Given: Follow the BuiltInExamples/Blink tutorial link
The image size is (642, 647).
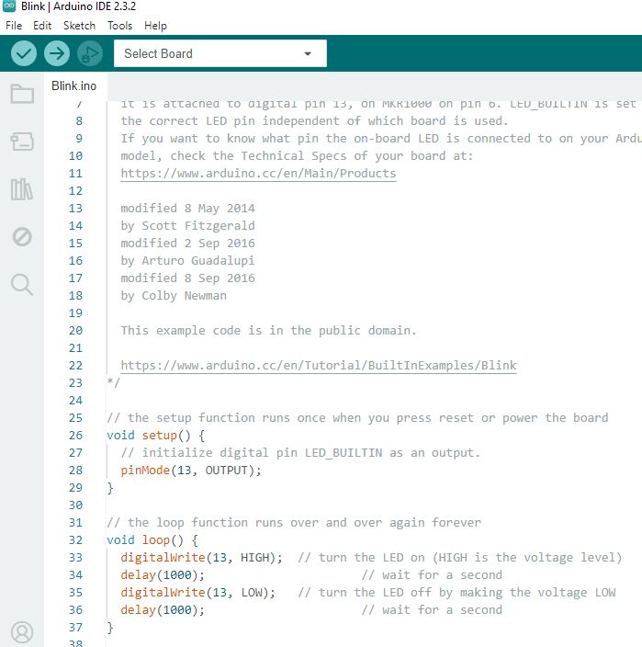Looking at the screenshot, I should 319,365.
